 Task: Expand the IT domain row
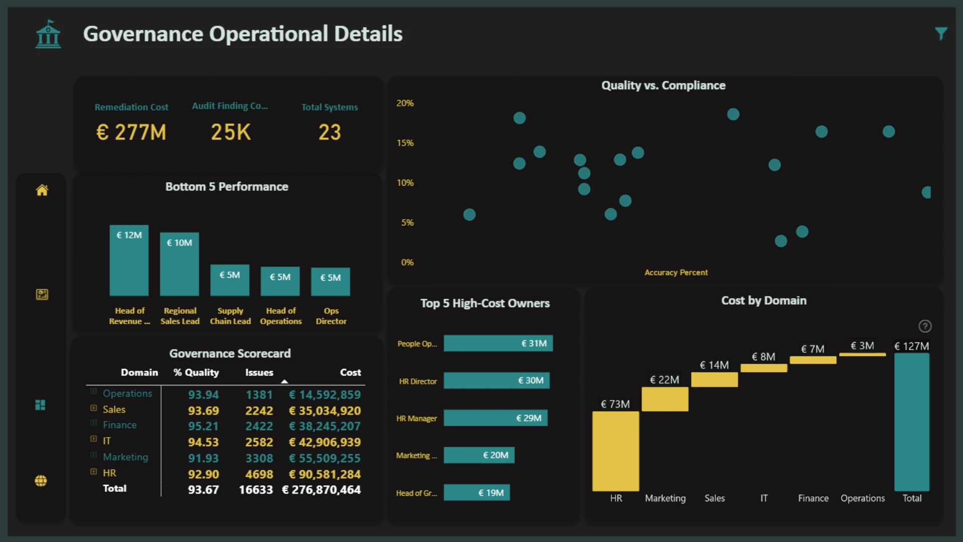tap(93, 439)
